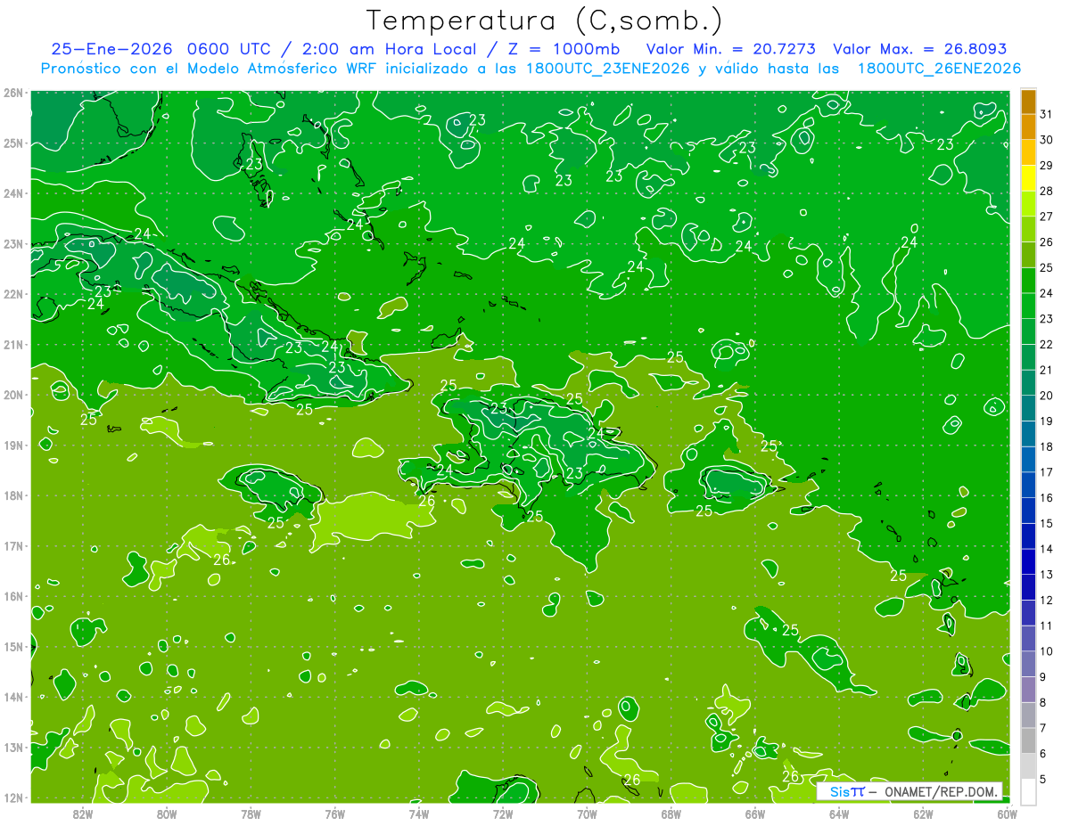
Task: Click the '74W' longitude axis label
Action: (419, 814)
